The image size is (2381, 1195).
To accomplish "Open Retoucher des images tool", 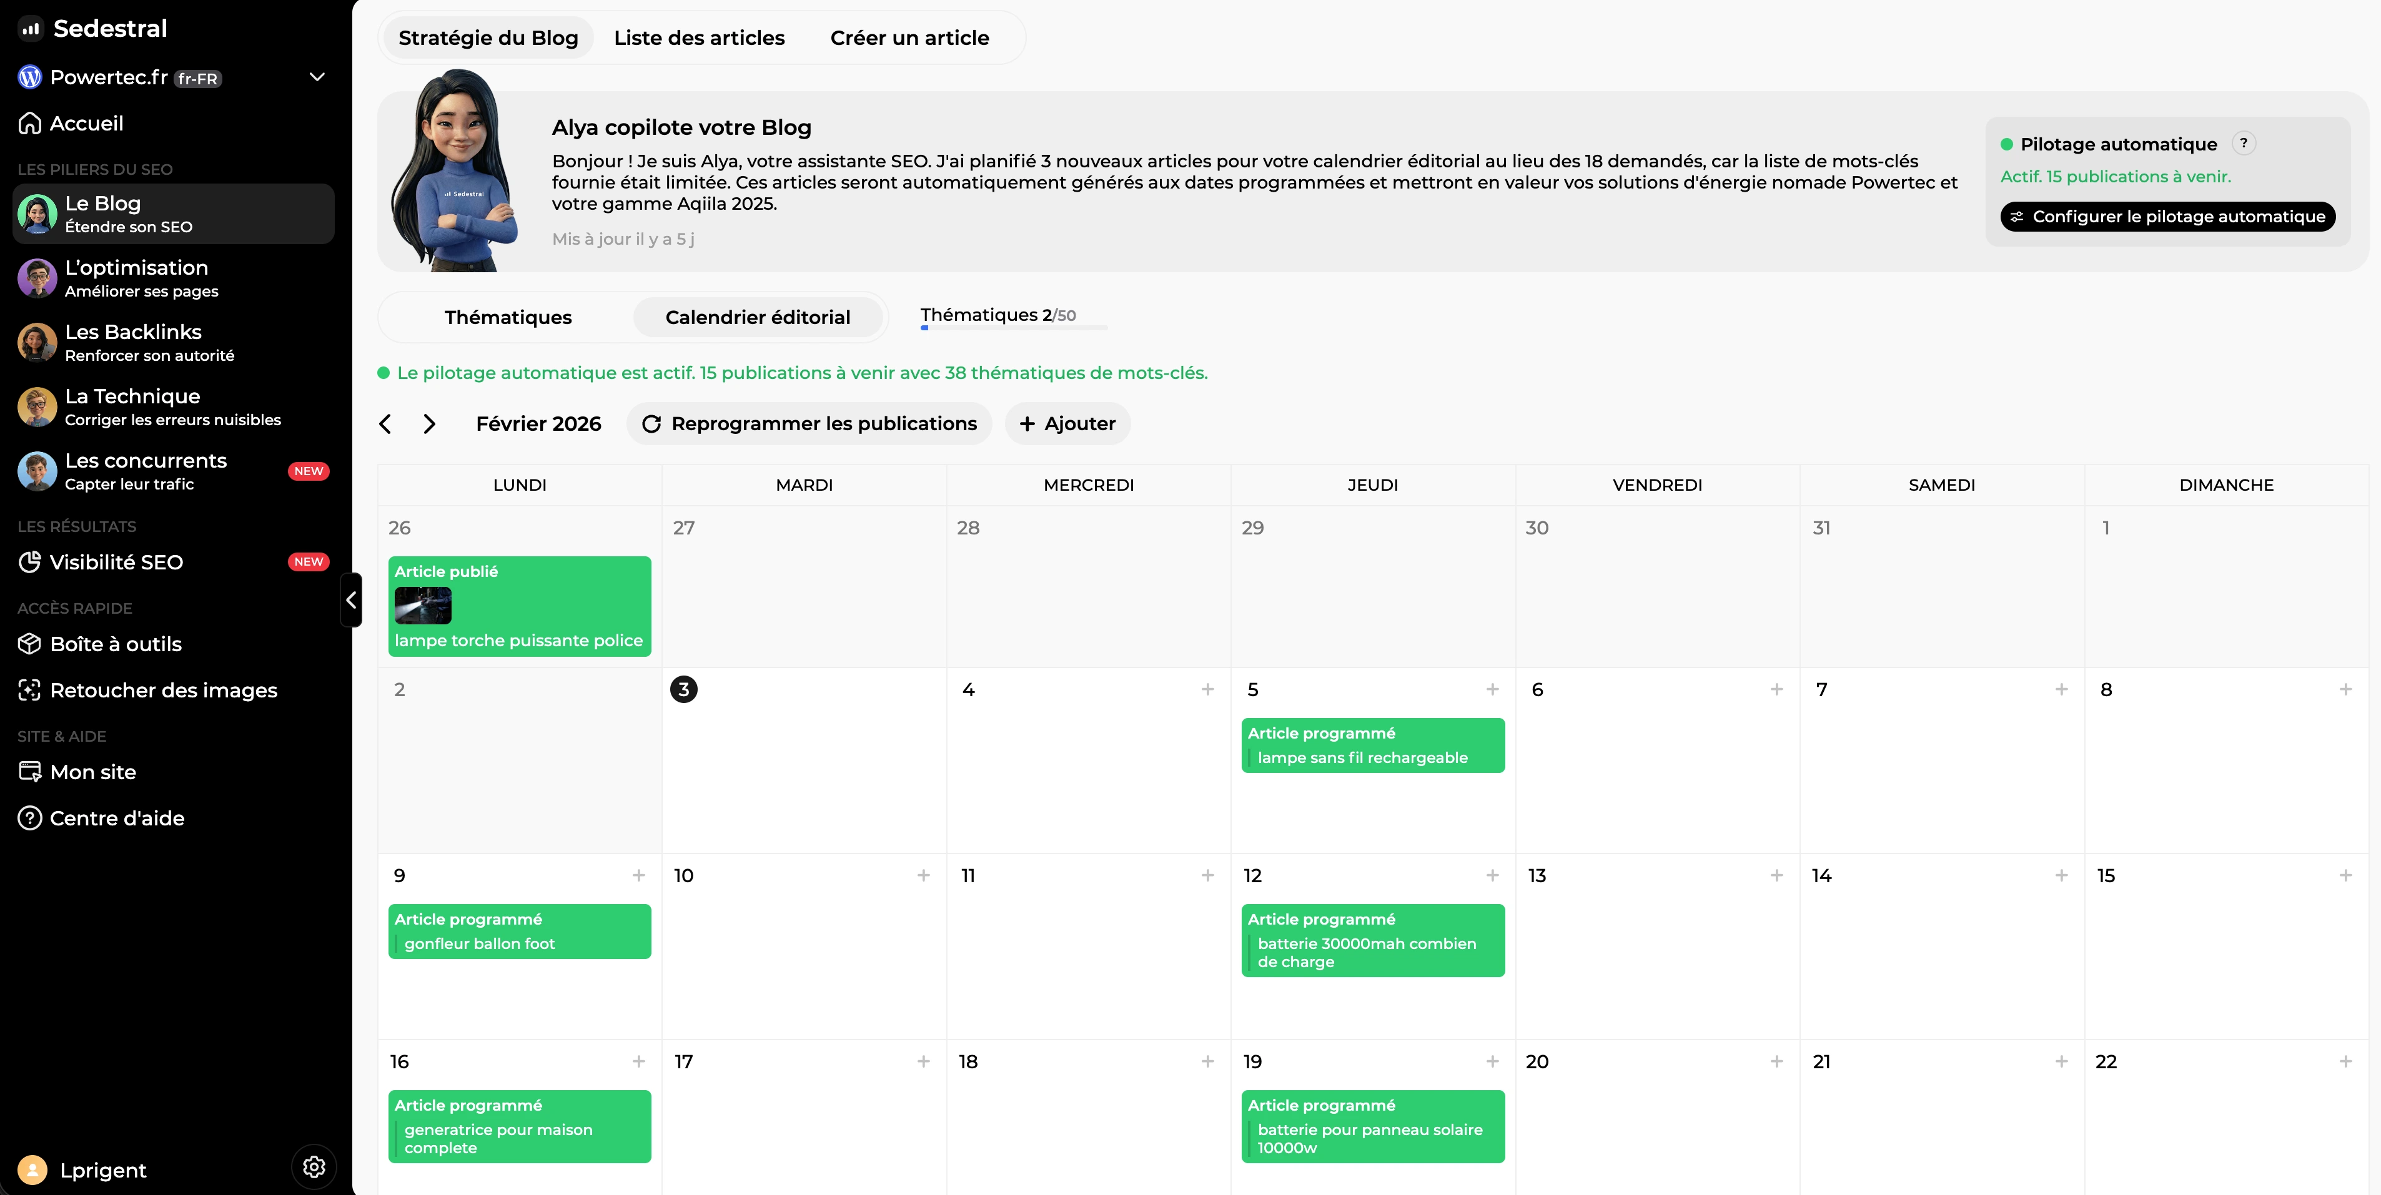I will [164, 691].
